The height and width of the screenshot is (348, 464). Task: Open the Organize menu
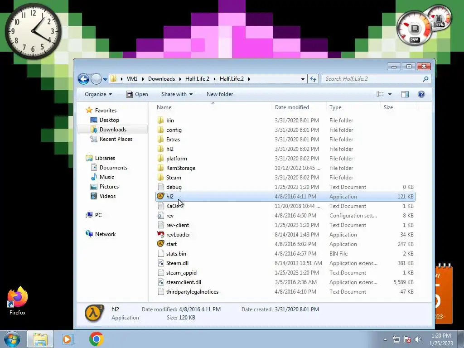98,94
